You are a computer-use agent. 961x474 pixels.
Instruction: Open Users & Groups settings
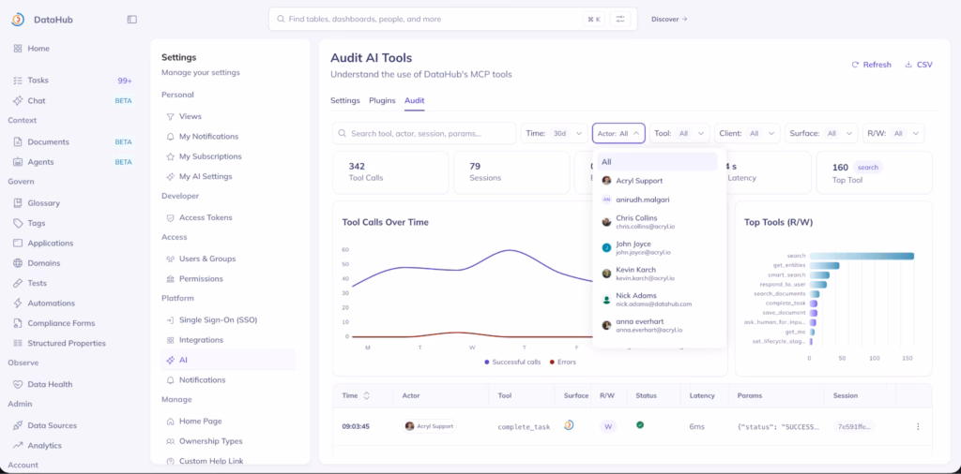[x=207, y=259]
